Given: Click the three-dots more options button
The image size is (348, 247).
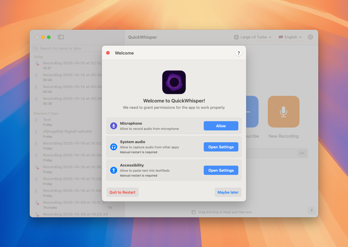Looking at the screenshot, I should (302, 153).
